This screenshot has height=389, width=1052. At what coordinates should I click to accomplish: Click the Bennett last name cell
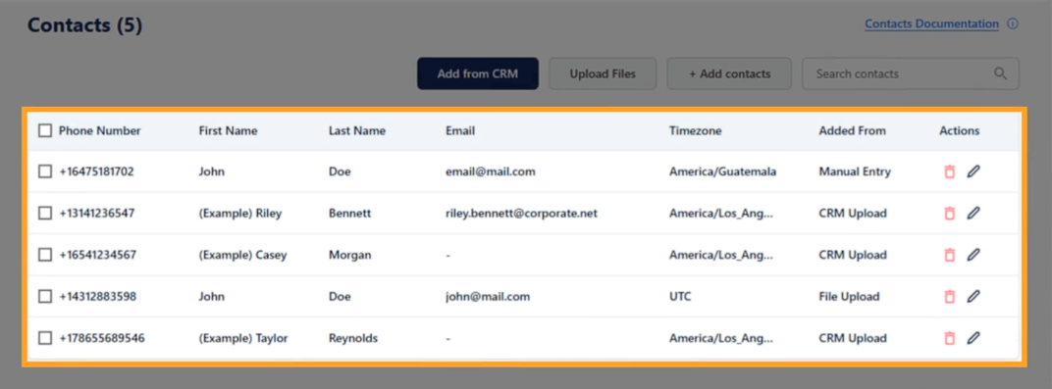coord(349,213)
